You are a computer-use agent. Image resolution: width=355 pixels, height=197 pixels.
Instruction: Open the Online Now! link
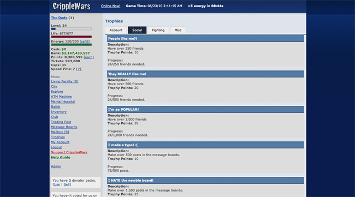[x=110, y=6]
